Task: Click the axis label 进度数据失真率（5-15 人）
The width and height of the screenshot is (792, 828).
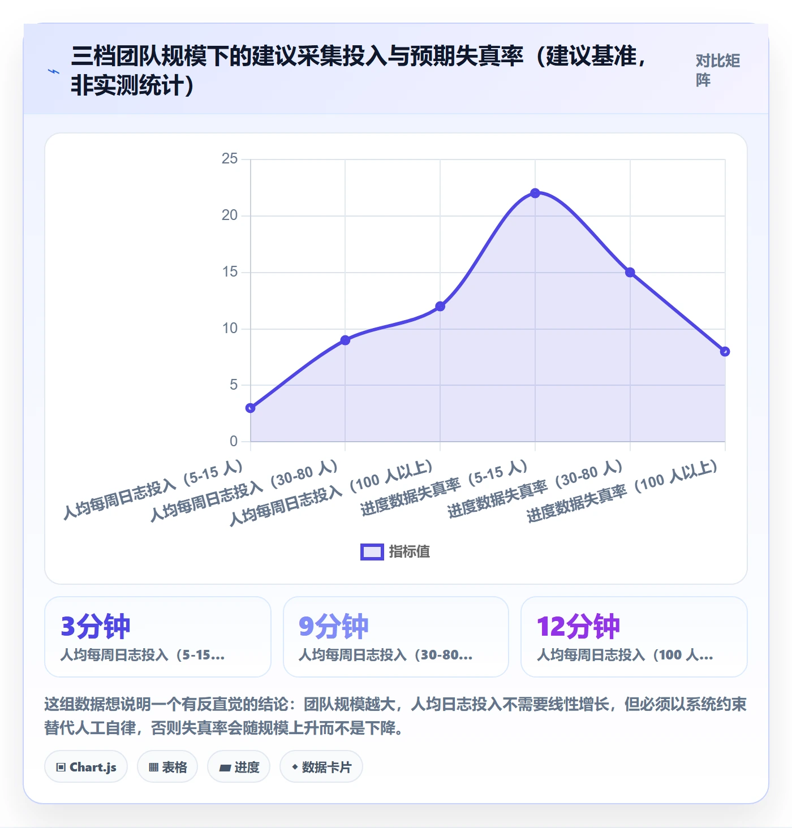Action: pos(444,488)
